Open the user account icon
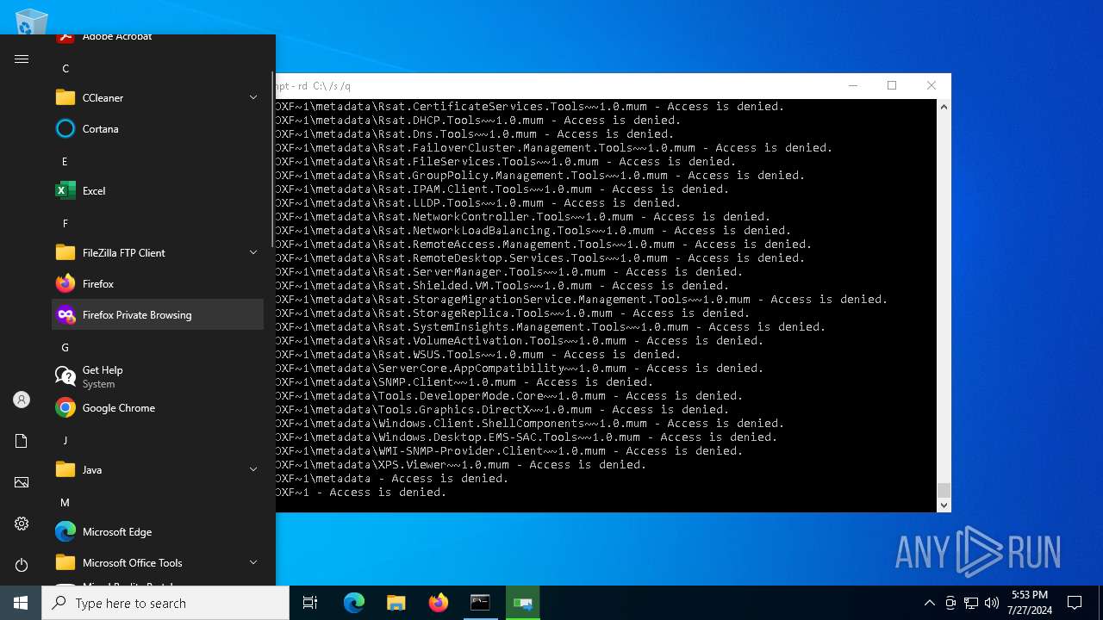The height and width of the screenshot is (620, 1103). click(x=22, y=400)
